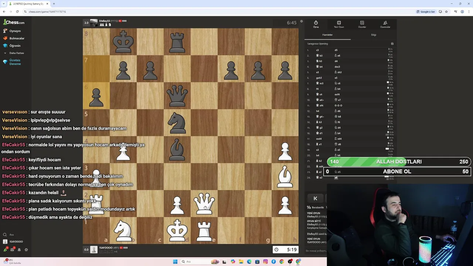Screen dimensions: 473x266
Task: Click the Chess.com logo
Action: 14,22
